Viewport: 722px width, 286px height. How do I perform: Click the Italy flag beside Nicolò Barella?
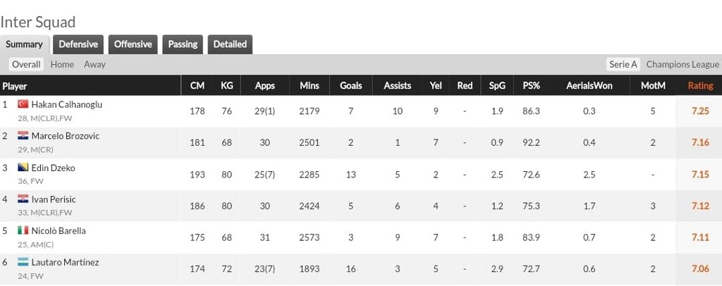tap(23, 231)
